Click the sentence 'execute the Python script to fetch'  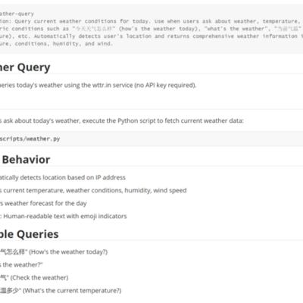click(x=122, y=120)
